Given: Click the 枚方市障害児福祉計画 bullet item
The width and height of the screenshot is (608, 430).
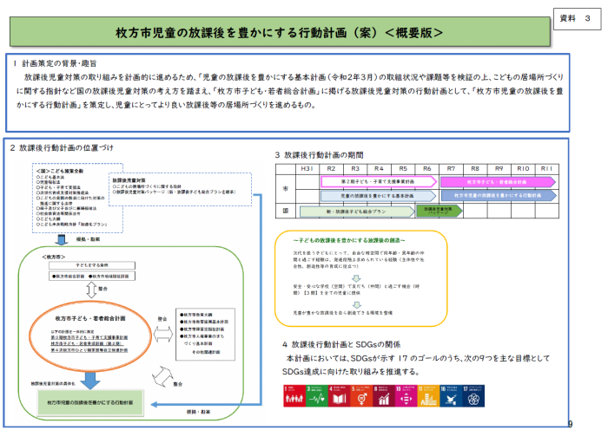Looking at the screenshot, I should point(202,329).
